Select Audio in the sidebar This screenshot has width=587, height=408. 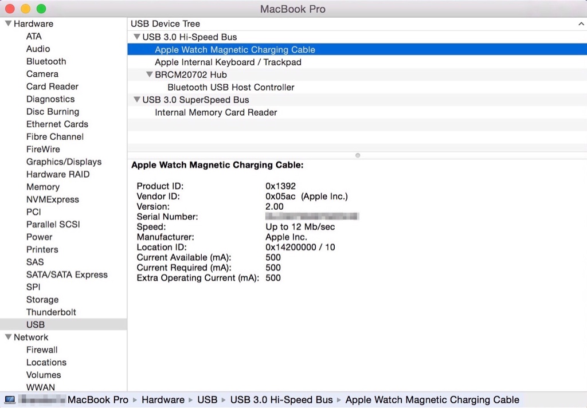pyautogui.click(x=38, y=49)
